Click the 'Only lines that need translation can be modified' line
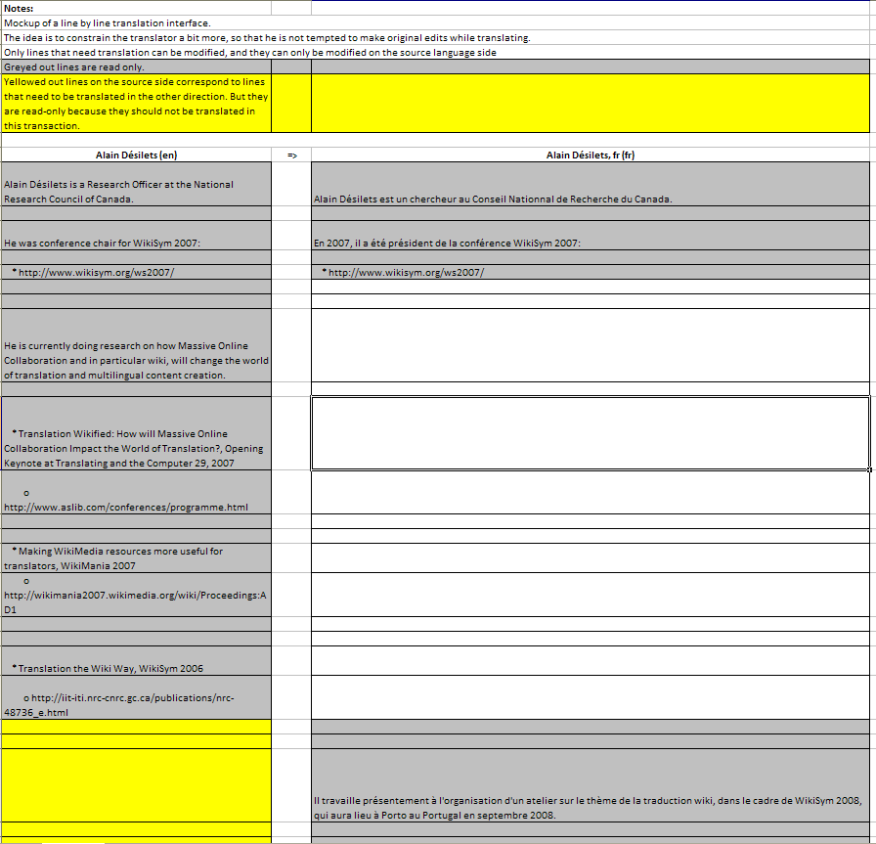876x844 pixels. [249, 52]
